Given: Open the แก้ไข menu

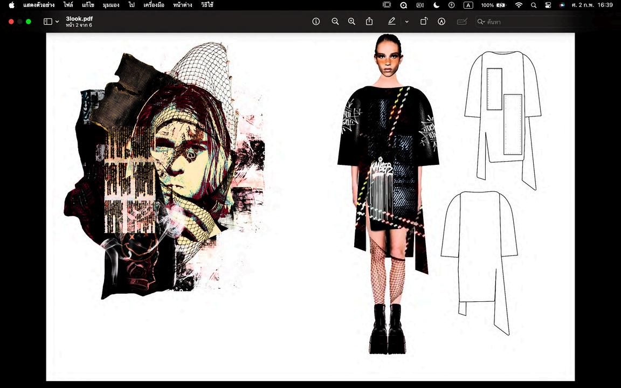Looking at the screenshot, I should click(x=88, y=5).
